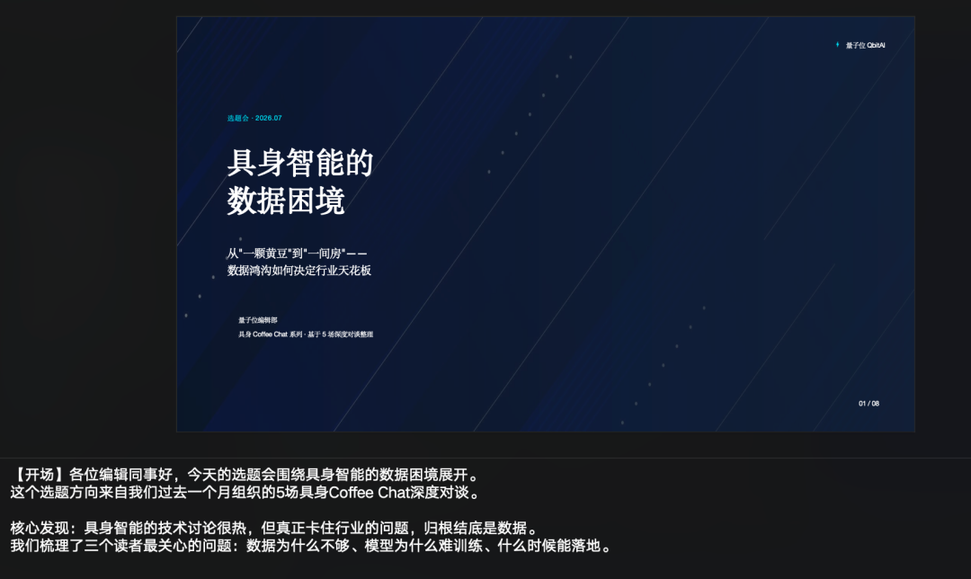Select the subtitle line 从"一颗黄豆"到"一间房"

pos(298,254)
